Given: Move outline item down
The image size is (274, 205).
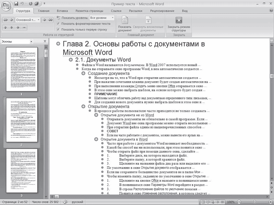Looking at the screenshot, I should pos(12,28).
